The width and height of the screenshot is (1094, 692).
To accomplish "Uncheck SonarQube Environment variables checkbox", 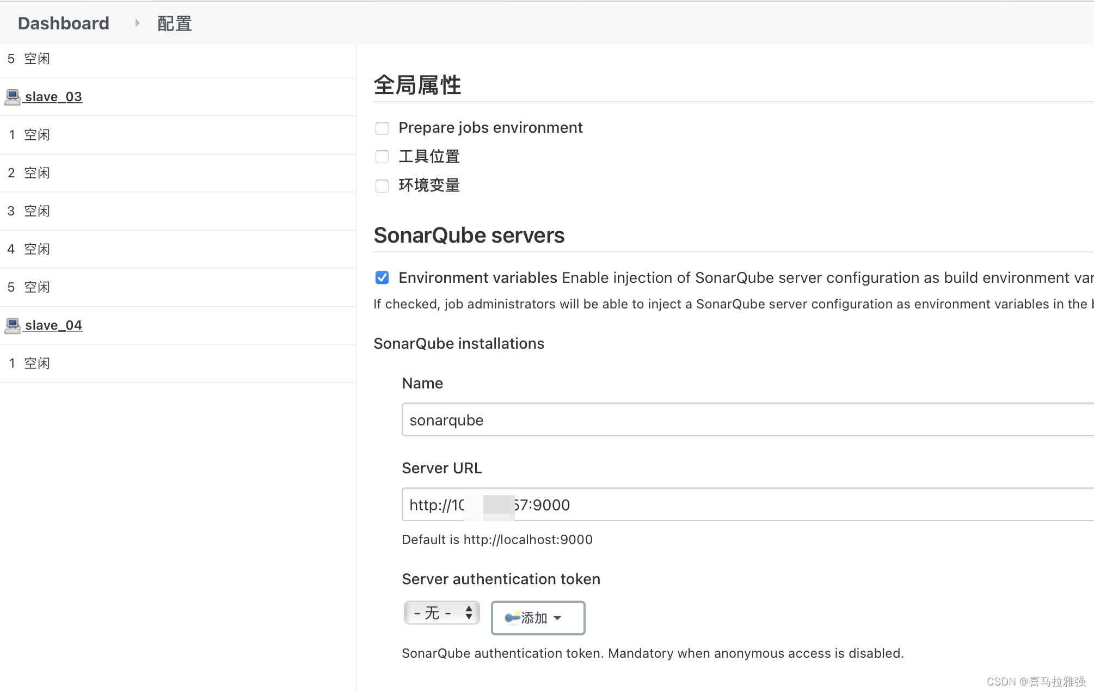I will 382,278.
